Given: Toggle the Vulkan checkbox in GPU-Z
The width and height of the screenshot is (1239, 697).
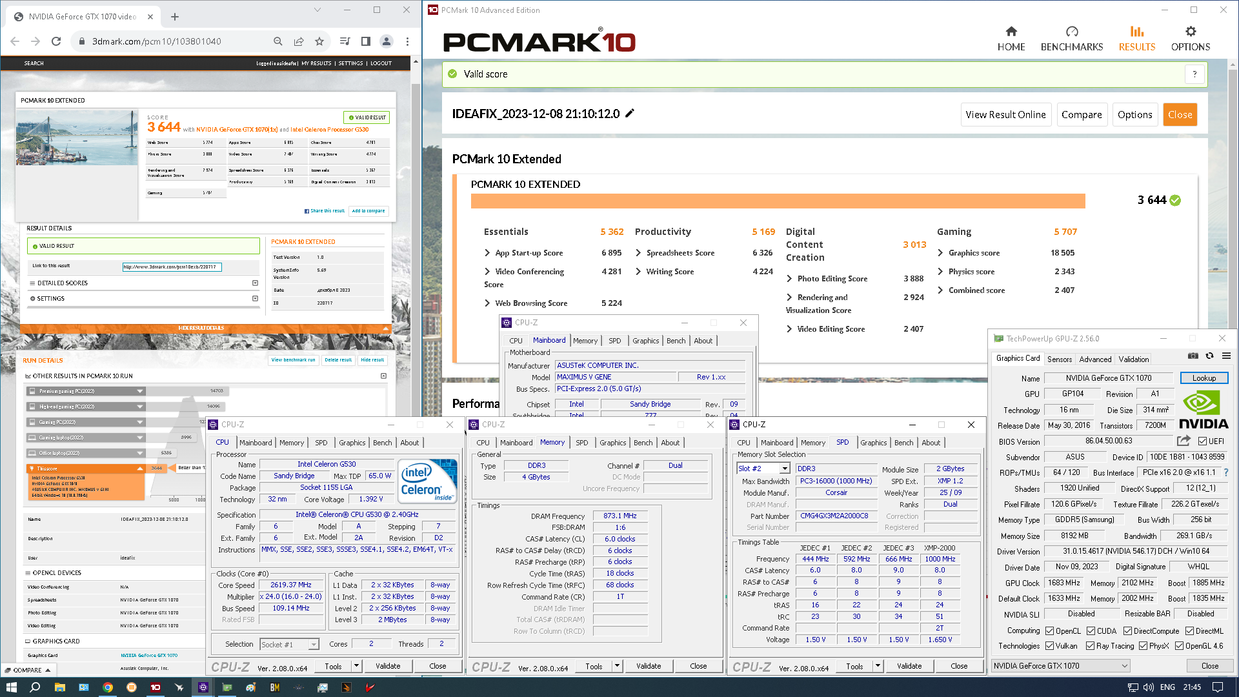Looking at the screenshot, I should (x=1049, y=646).
